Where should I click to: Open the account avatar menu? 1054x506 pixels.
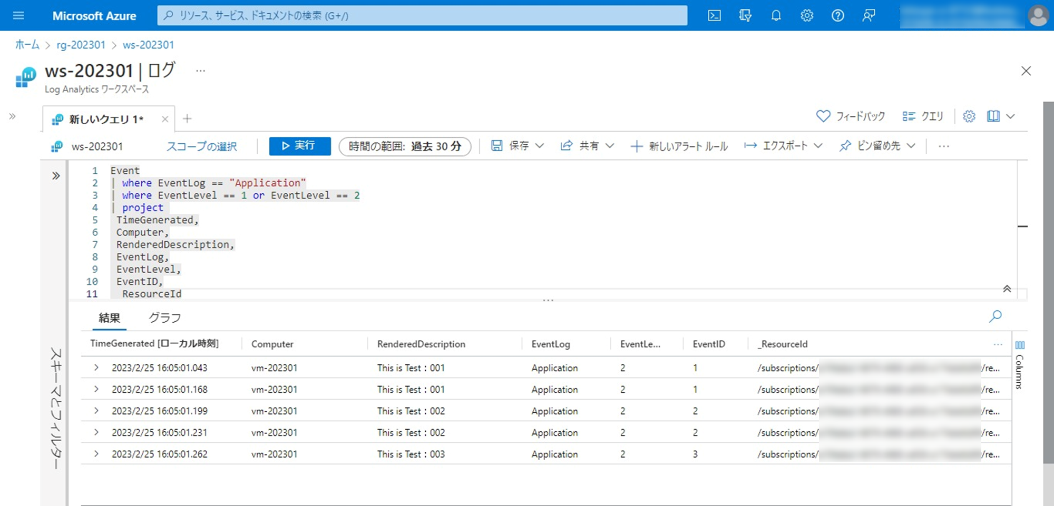1038,16
